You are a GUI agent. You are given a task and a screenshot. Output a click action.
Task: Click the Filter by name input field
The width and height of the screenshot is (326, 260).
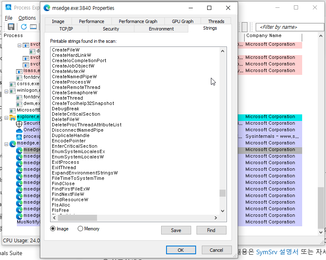(x=289, y=27)
